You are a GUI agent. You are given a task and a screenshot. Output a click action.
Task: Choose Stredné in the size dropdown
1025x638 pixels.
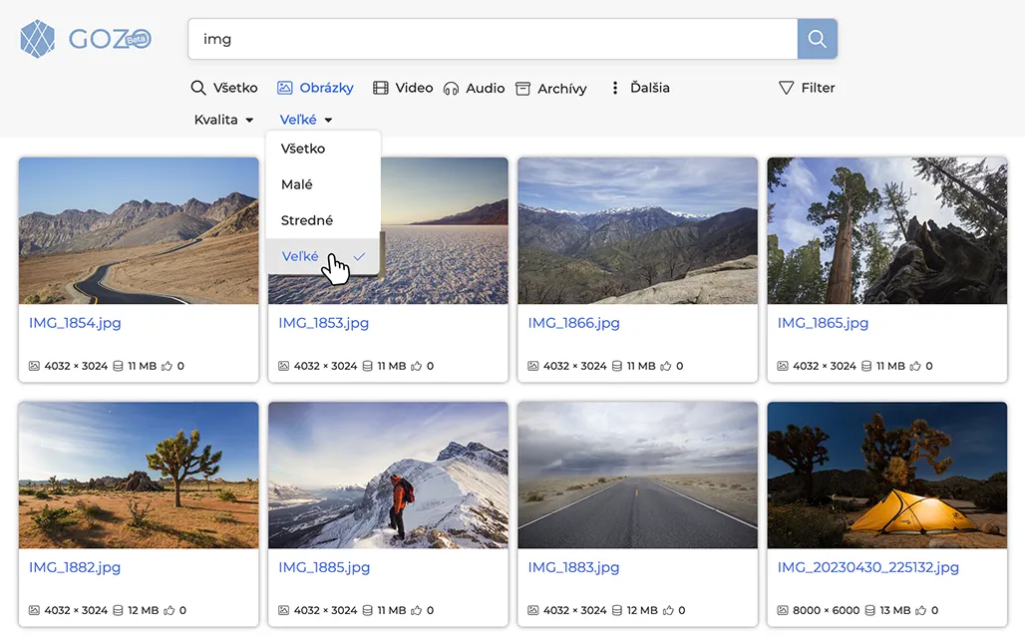tap(307, 220)
